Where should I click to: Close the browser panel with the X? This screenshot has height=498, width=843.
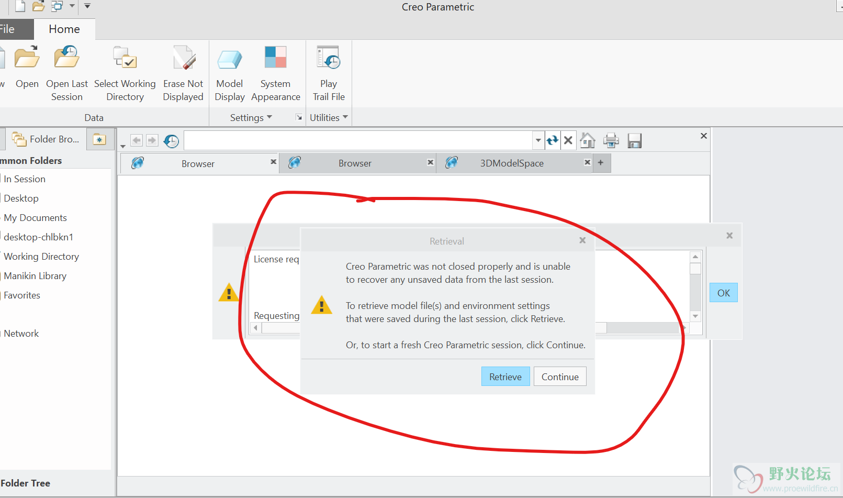pos(704,136)
